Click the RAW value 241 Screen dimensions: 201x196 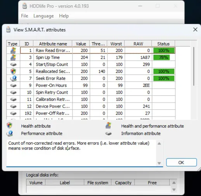pos(146,106)
